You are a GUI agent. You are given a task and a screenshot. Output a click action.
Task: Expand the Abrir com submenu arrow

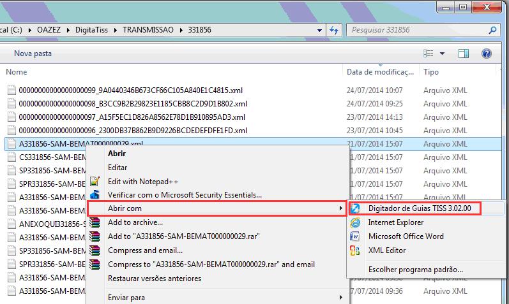point(340,208)
